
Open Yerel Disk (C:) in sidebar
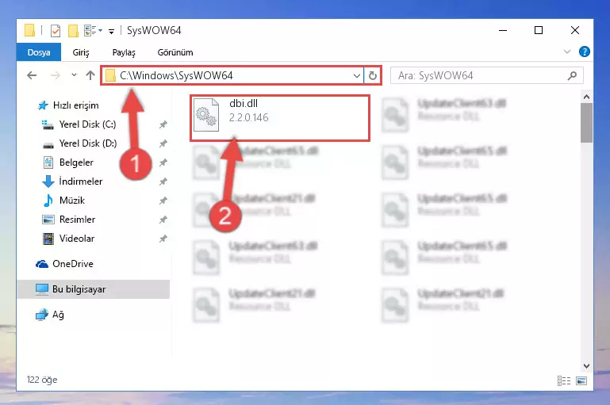pos(79,124)
